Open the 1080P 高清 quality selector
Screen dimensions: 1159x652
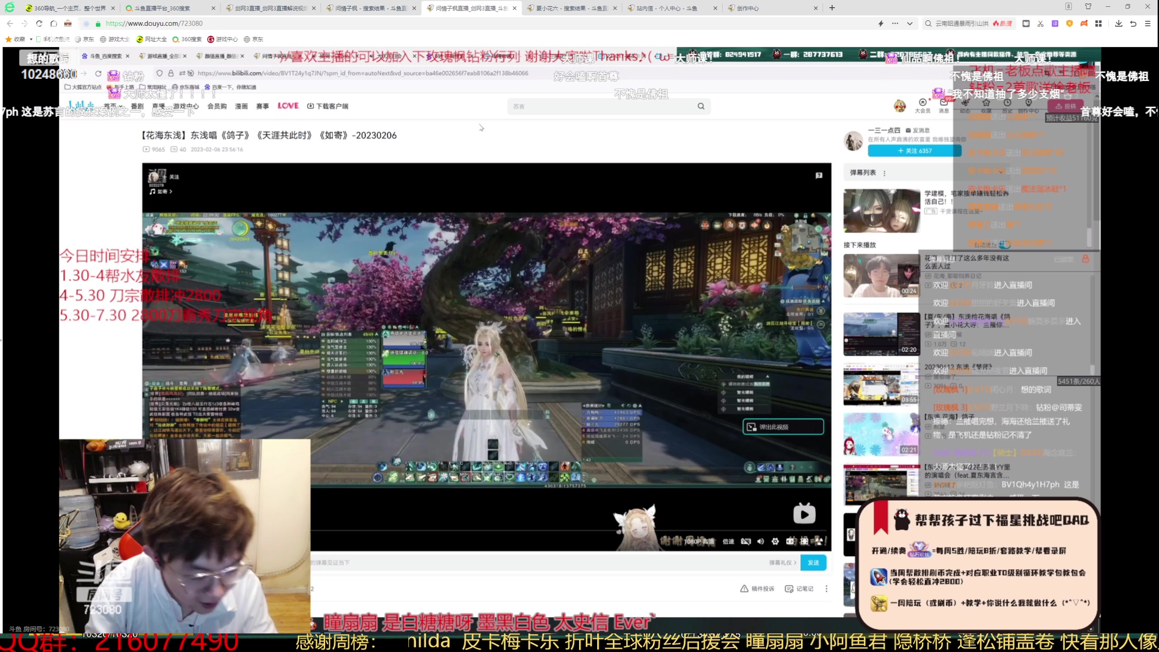[699, 542]
